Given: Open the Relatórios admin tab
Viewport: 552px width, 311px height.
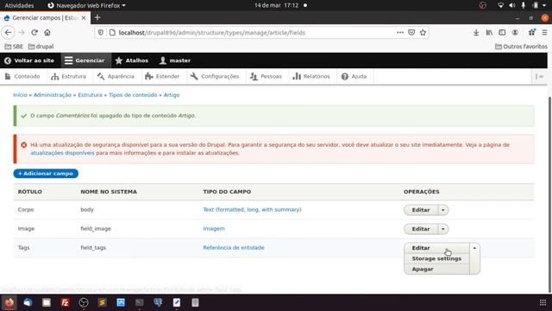Looking at the screenshot, I should coord(311,77).
